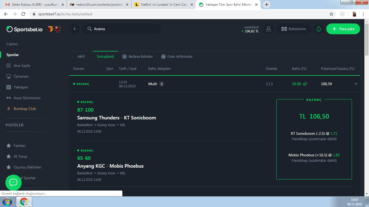
Task: Click the Bahislerim bet slip button
Action: click(293, 29)
